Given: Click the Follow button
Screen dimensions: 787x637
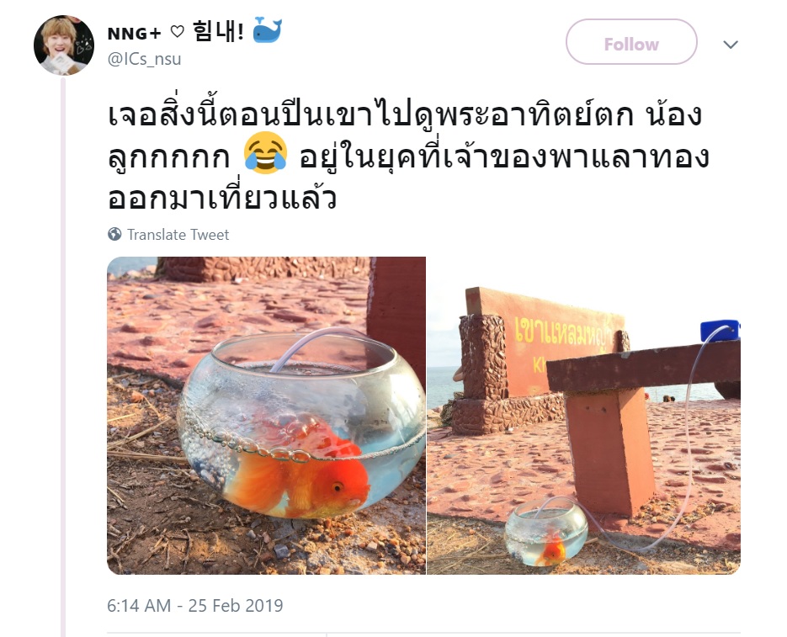Looking at the screenshot, I should click(x=631, y=42).
